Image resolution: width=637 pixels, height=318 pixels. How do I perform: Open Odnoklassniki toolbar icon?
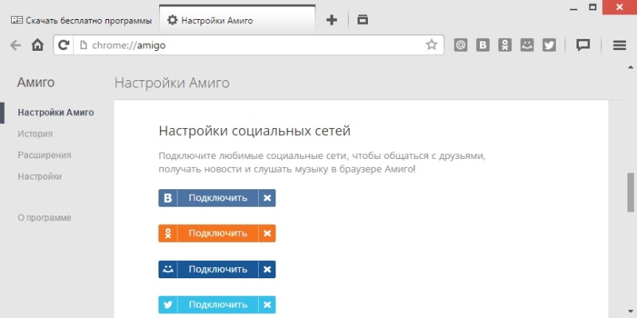pos(505,45)
